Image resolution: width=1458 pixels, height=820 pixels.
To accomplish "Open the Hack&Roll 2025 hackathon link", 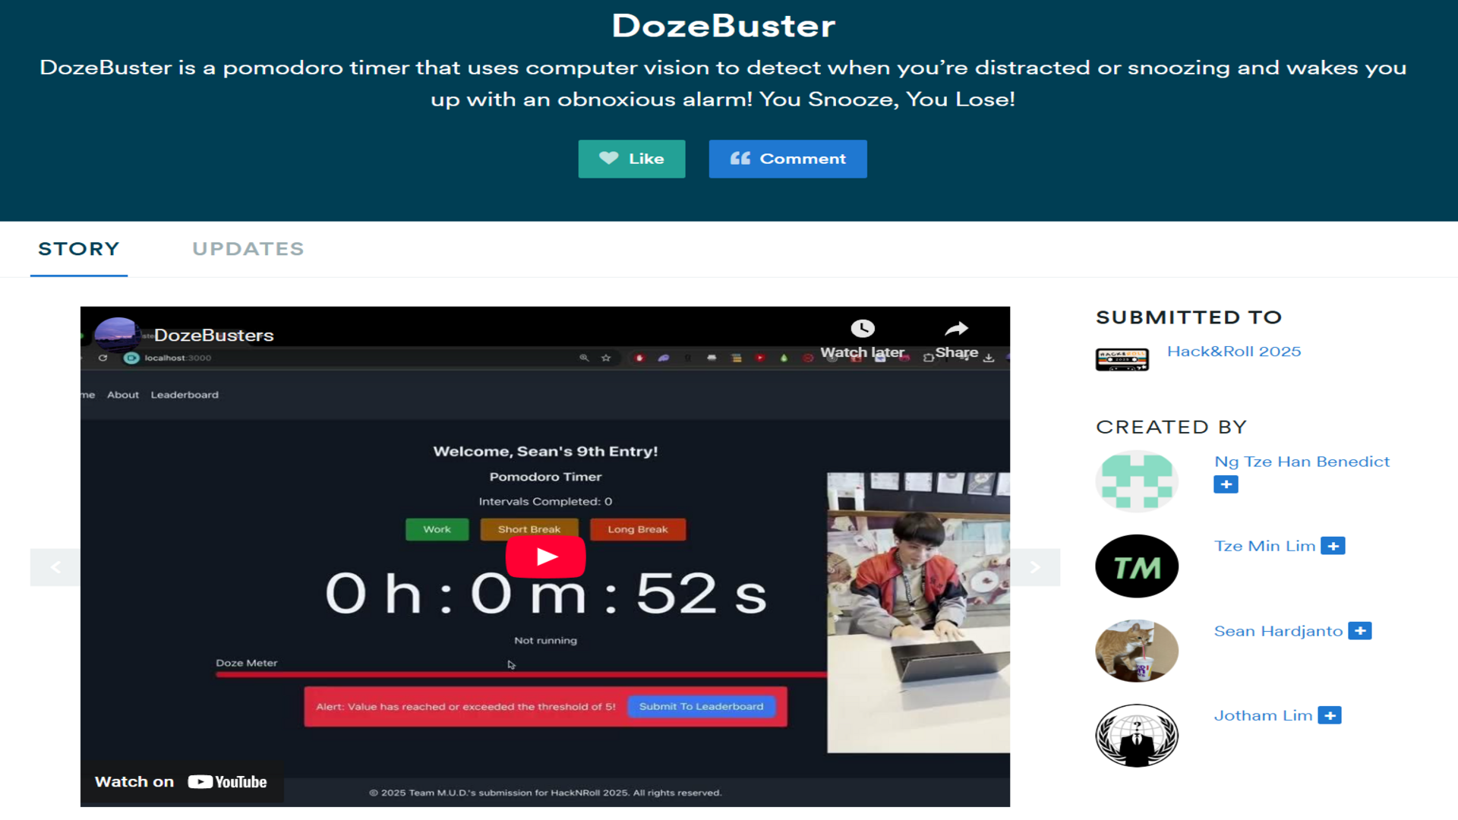I will click(1234, 352).
